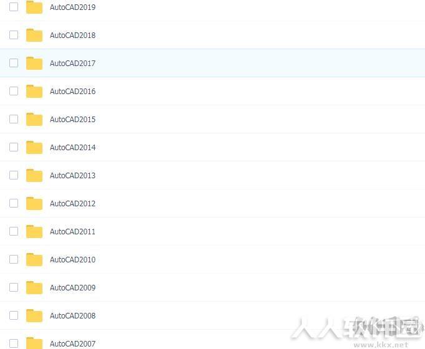Click the AutoCAD2010 name text

coord(72,260)
